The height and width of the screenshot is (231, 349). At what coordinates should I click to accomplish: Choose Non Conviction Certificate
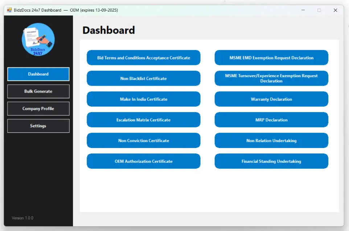(144, 140)
